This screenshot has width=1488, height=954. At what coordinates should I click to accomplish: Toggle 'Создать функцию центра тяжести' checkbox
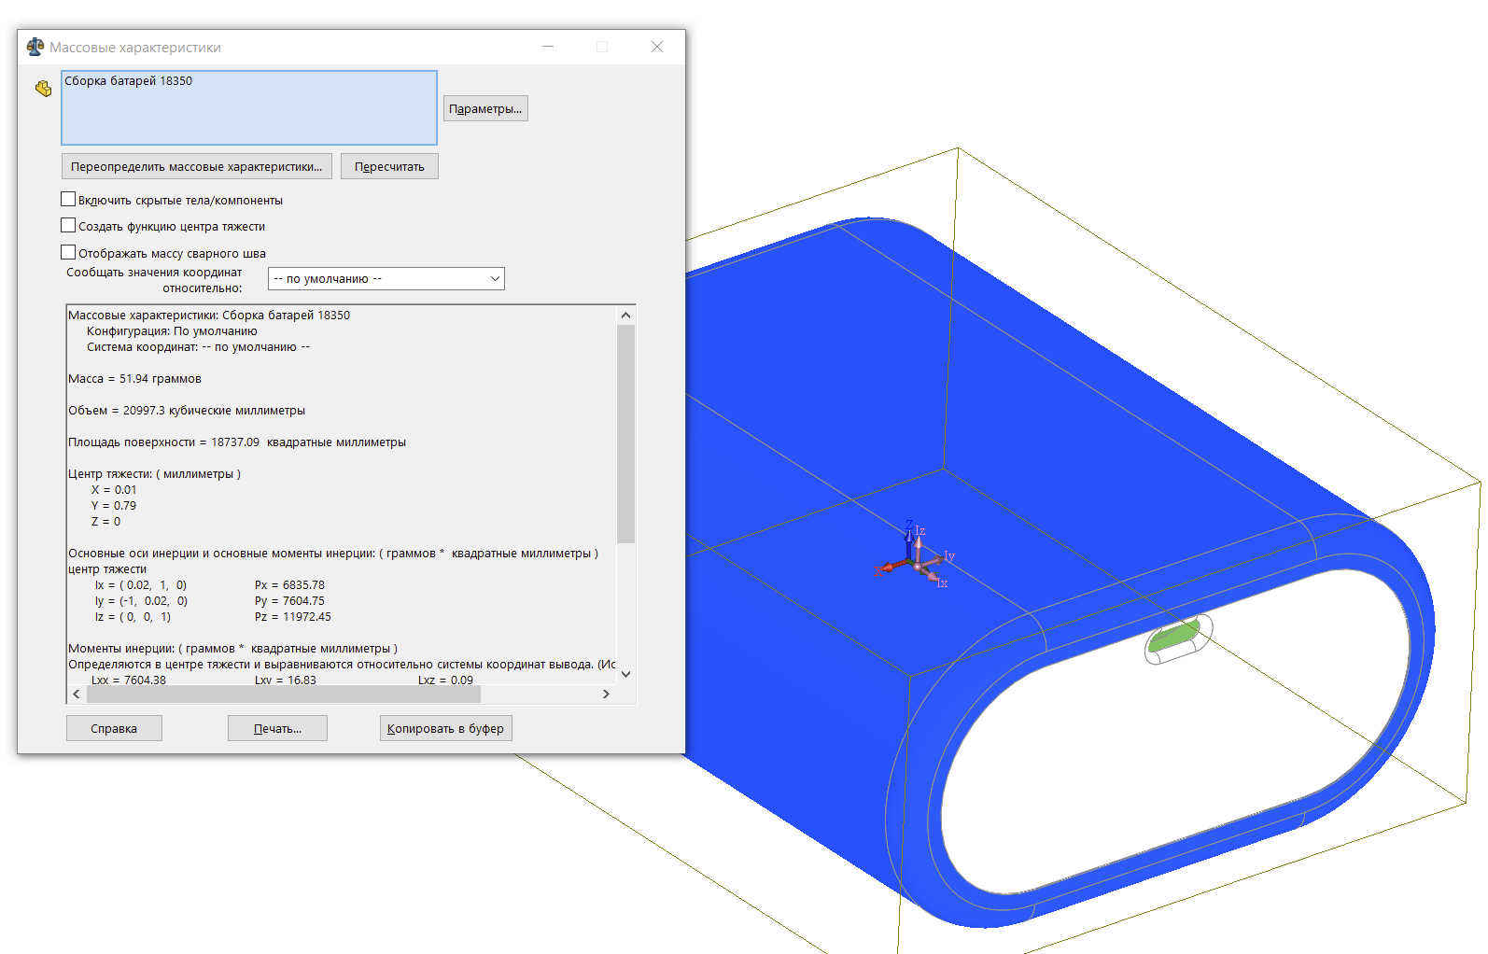click(68, 226)
